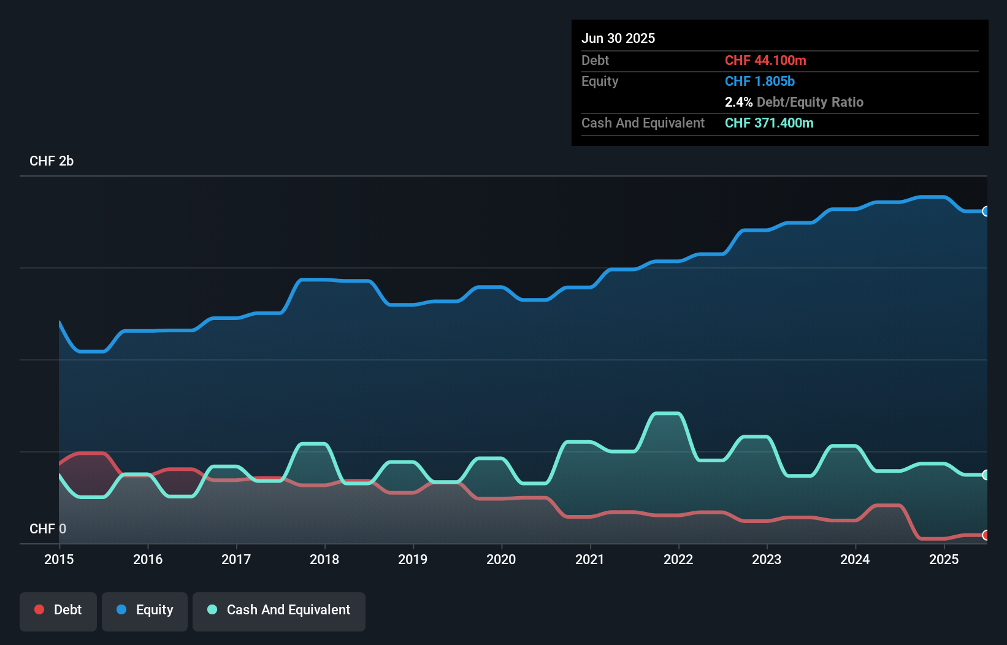Toggle the Debt series visibility
The height and width of the screenshot is (645, 1007).
click(58, 611)
